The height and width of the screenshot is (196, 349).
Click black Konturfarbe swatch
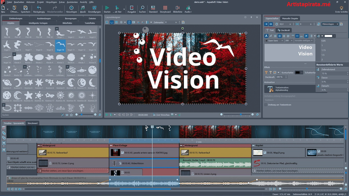(x=298, y=73)
